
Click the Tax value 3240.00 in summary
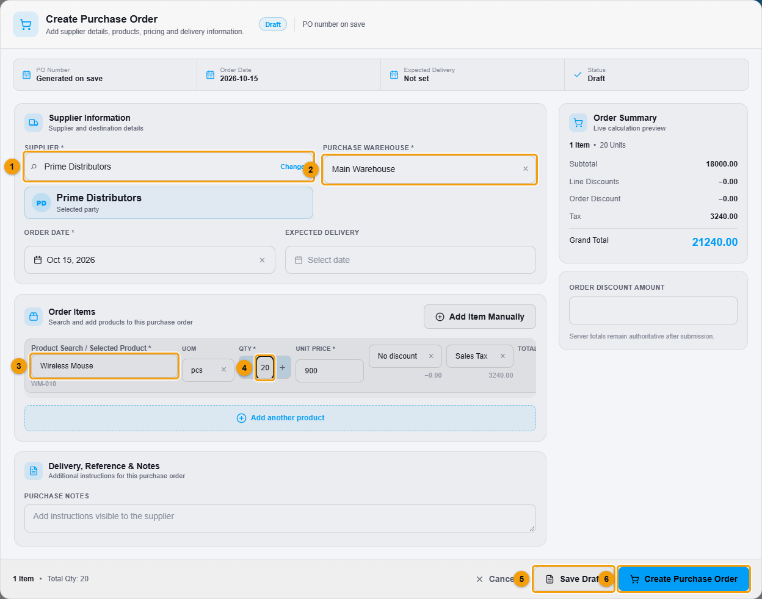click(x=724, y=217)
